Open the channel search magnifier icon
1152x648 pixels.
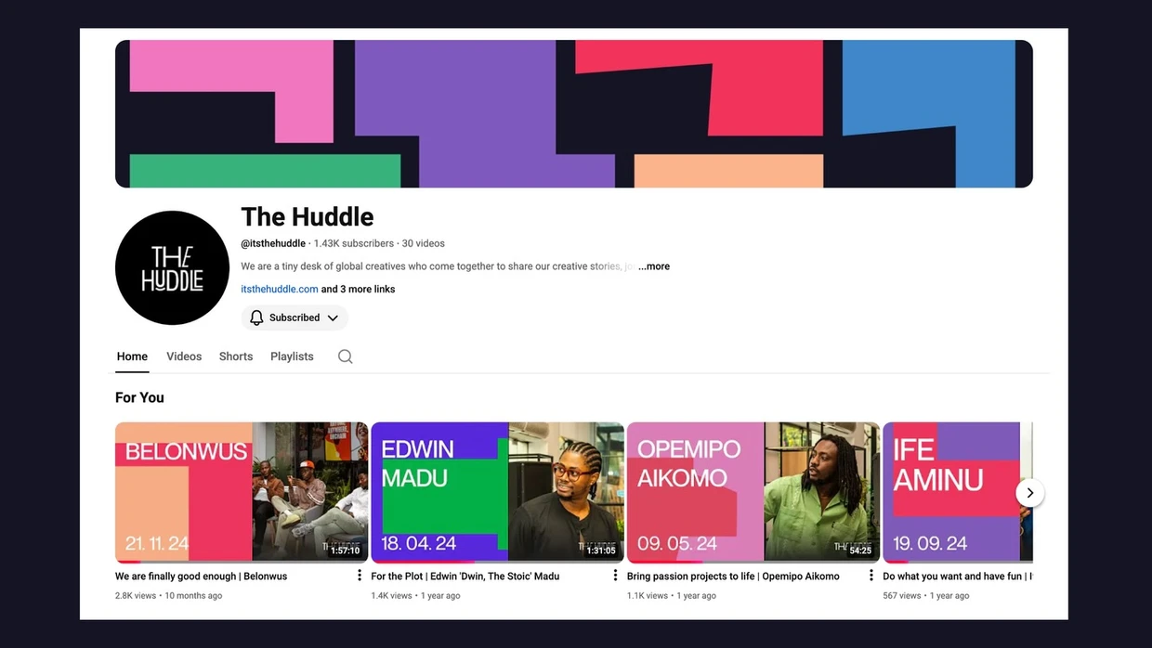(346, 356)
